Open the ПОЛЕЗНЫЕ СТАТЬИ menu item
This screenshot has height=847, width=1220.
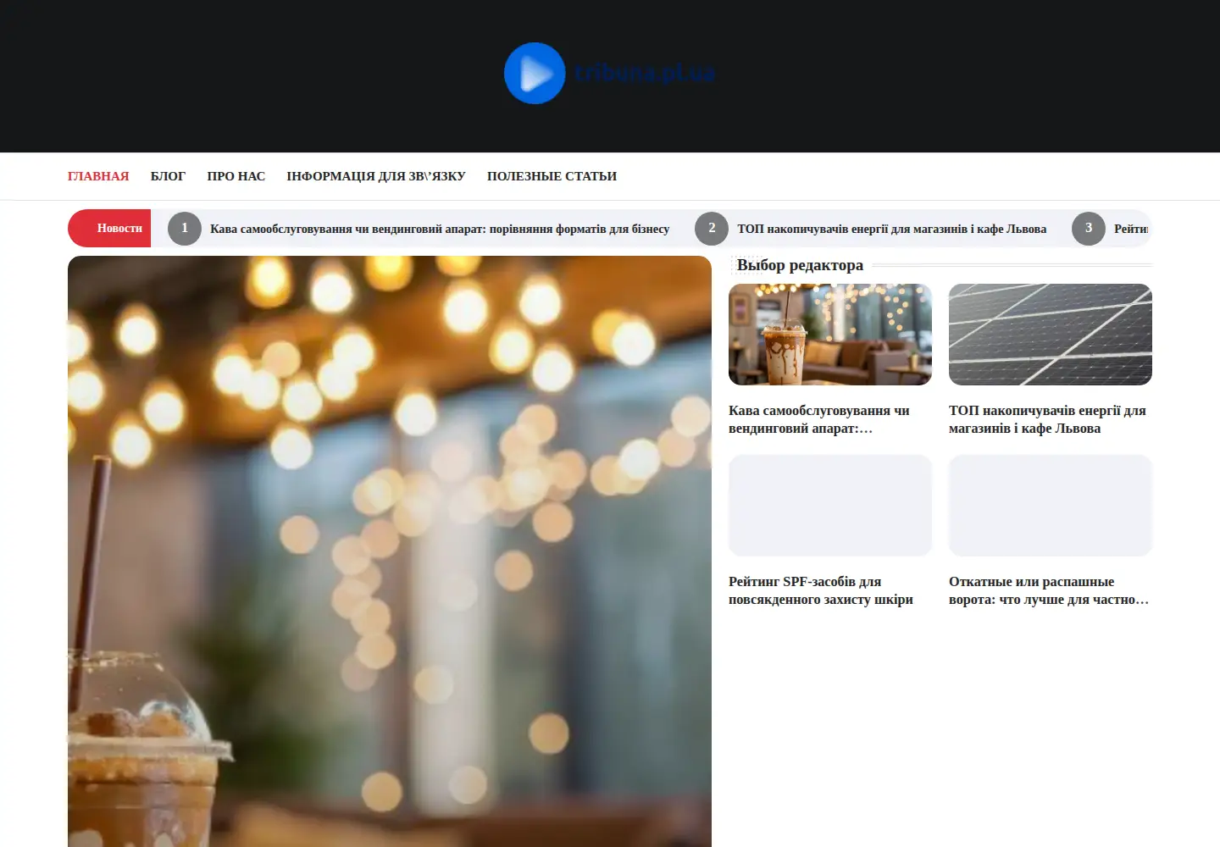coord(552,176)
